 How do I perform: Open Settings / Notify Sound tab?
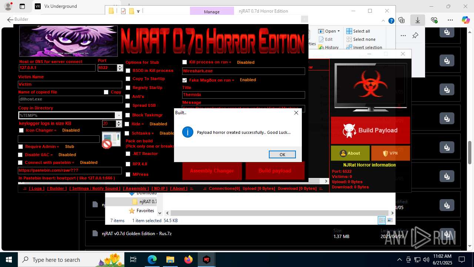[95, 188]
